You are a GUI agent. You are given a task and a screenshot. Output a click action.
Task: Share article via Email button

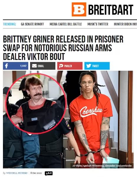[43, 66]
